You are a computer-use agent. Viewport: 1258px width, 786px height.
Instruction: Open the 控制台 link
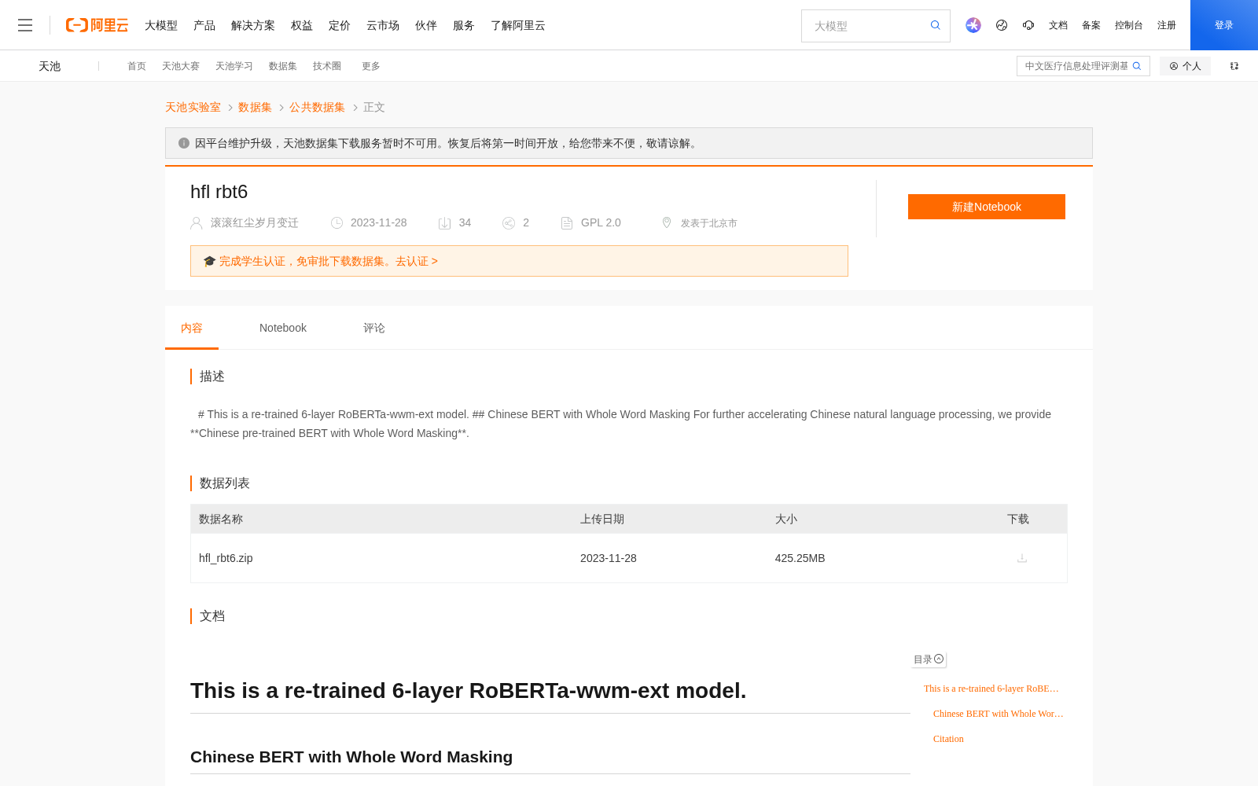click(1129, 25)
